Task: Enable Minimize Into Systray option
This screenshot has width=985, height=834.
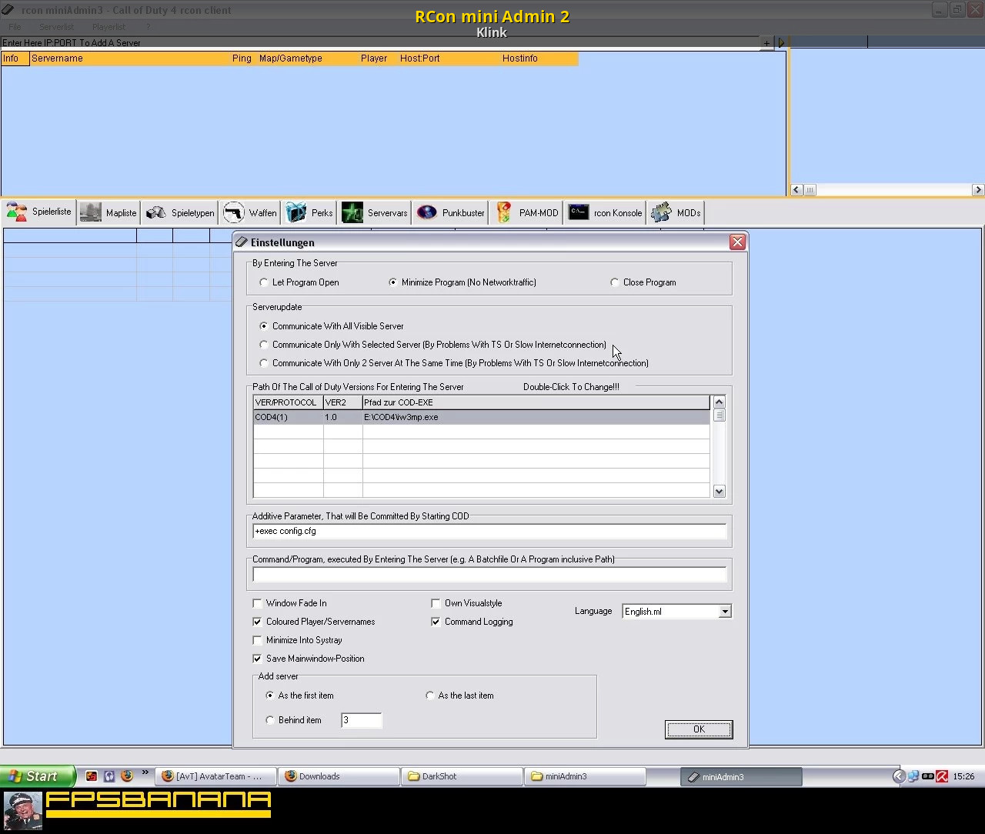Action: click(258, 640)
